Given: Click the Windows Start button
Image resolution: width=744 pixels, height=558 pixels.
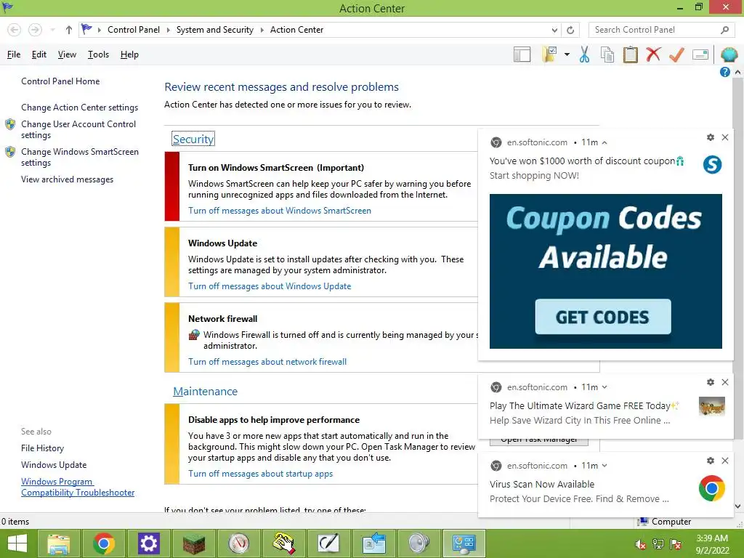Looking at the screenshot, I should pyautogui.click(x=17, y=543).
